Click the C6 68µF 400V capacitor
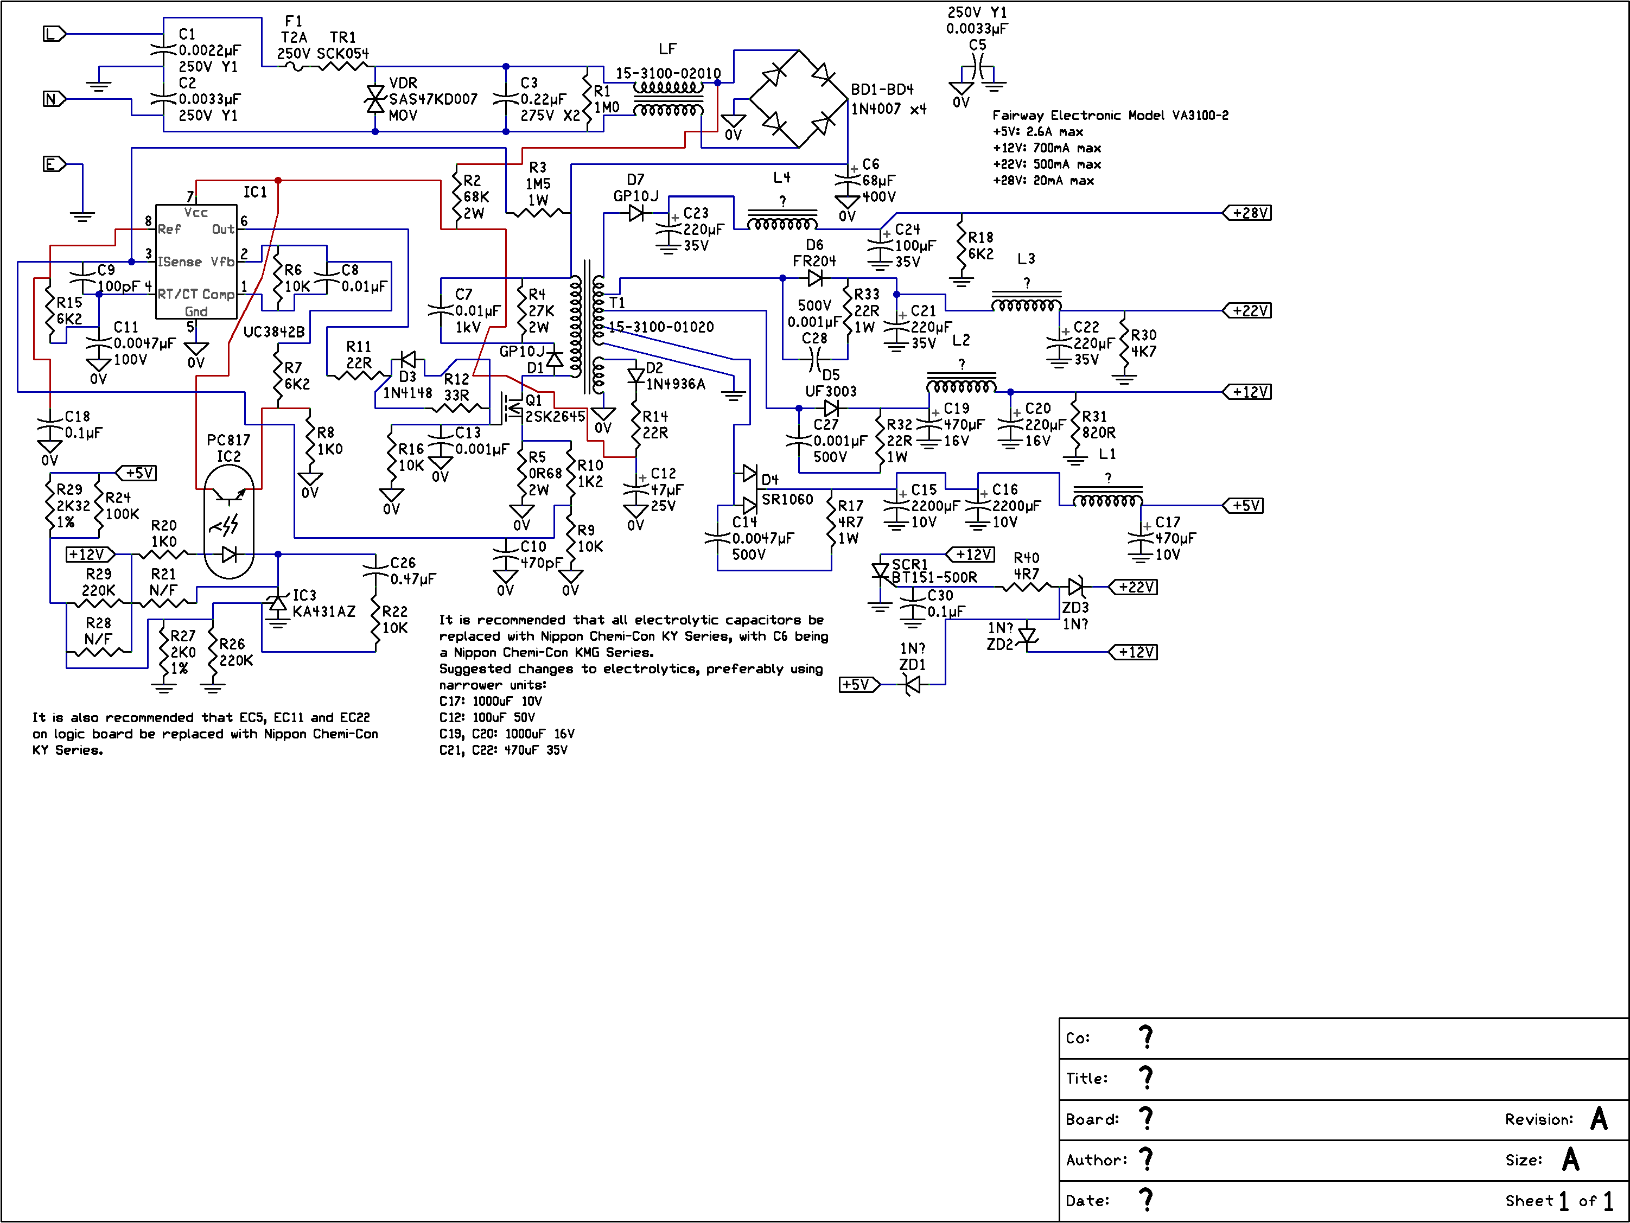 coord(848,181)
